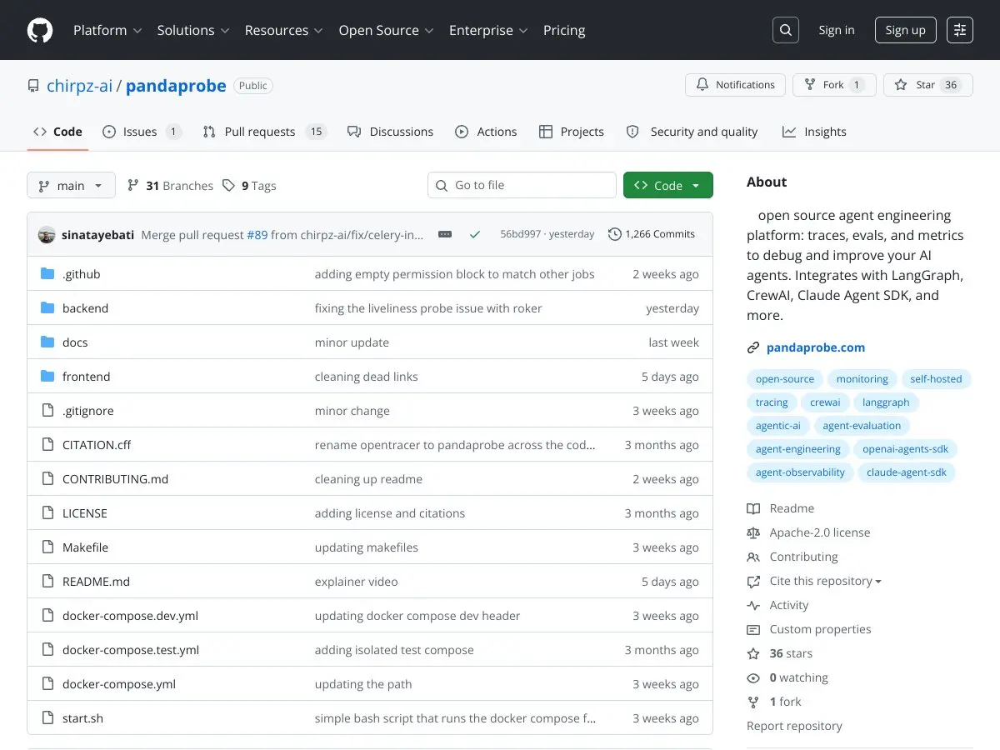
Task: Click the link icon beside pandaprobe.com
Action: pyautogui.click(x=753, y=347)
